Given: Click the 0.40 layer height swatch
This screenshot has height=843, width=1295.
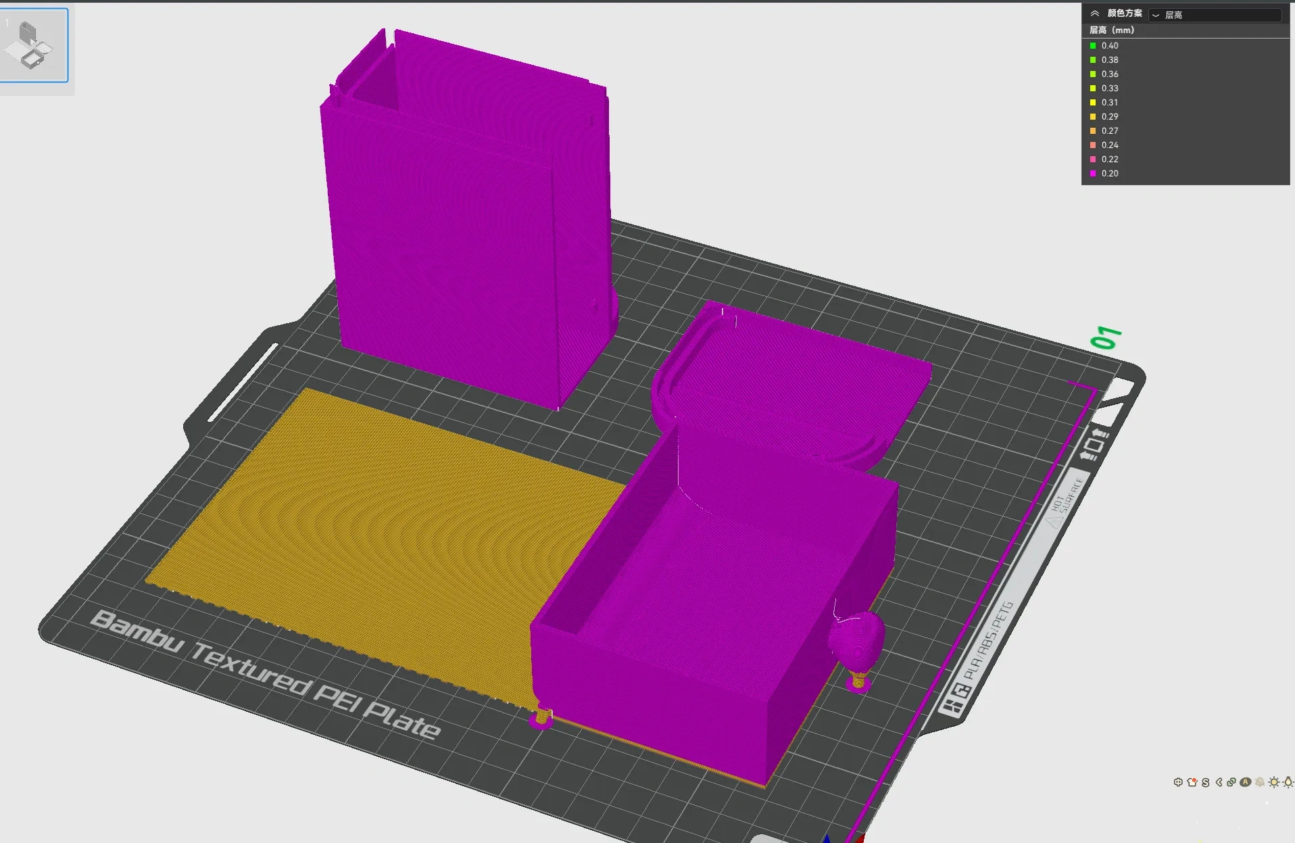Looking at the screenshot, I should (x=1093, y=45).
